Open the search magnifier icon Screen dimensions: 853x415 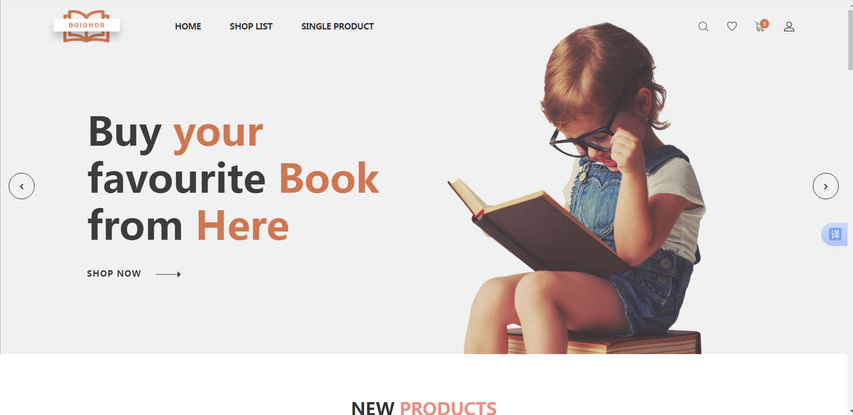[x=703, y=27]
